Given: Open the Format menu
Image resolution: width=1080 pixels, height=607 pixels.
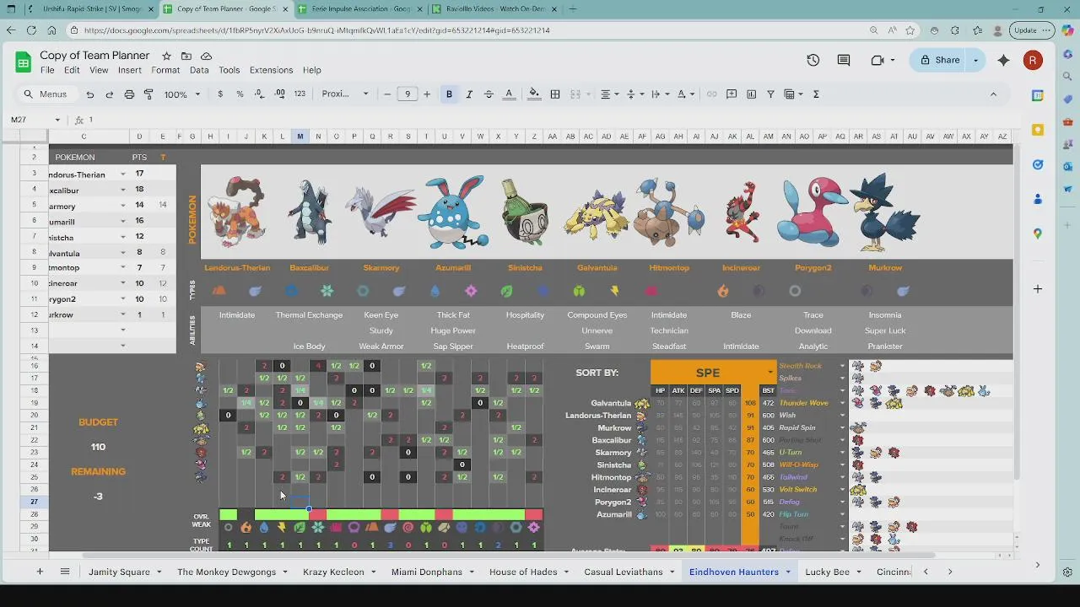Looking at the screenshot, I should click(165, 70).
